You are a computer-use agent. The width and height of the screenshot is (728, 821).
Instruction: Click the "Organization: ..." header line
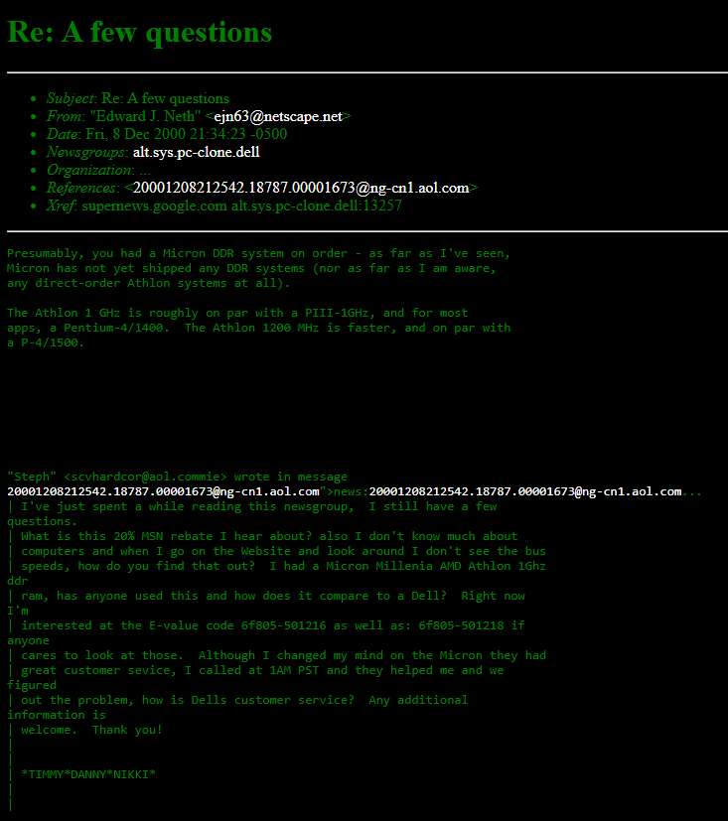[99, 170]
